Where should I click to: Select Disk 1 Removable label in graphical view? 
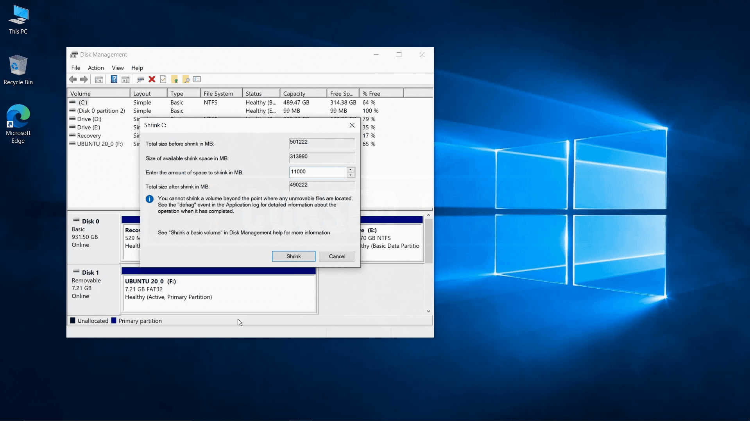[x=94, y=289]
